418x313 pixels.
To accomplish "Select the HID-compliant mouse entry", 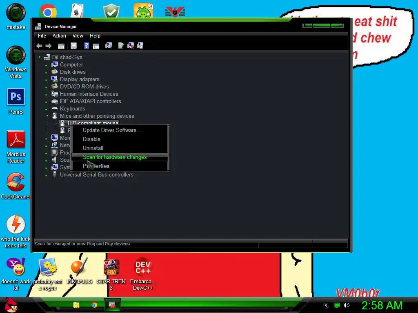I will [x=93, y=123].
